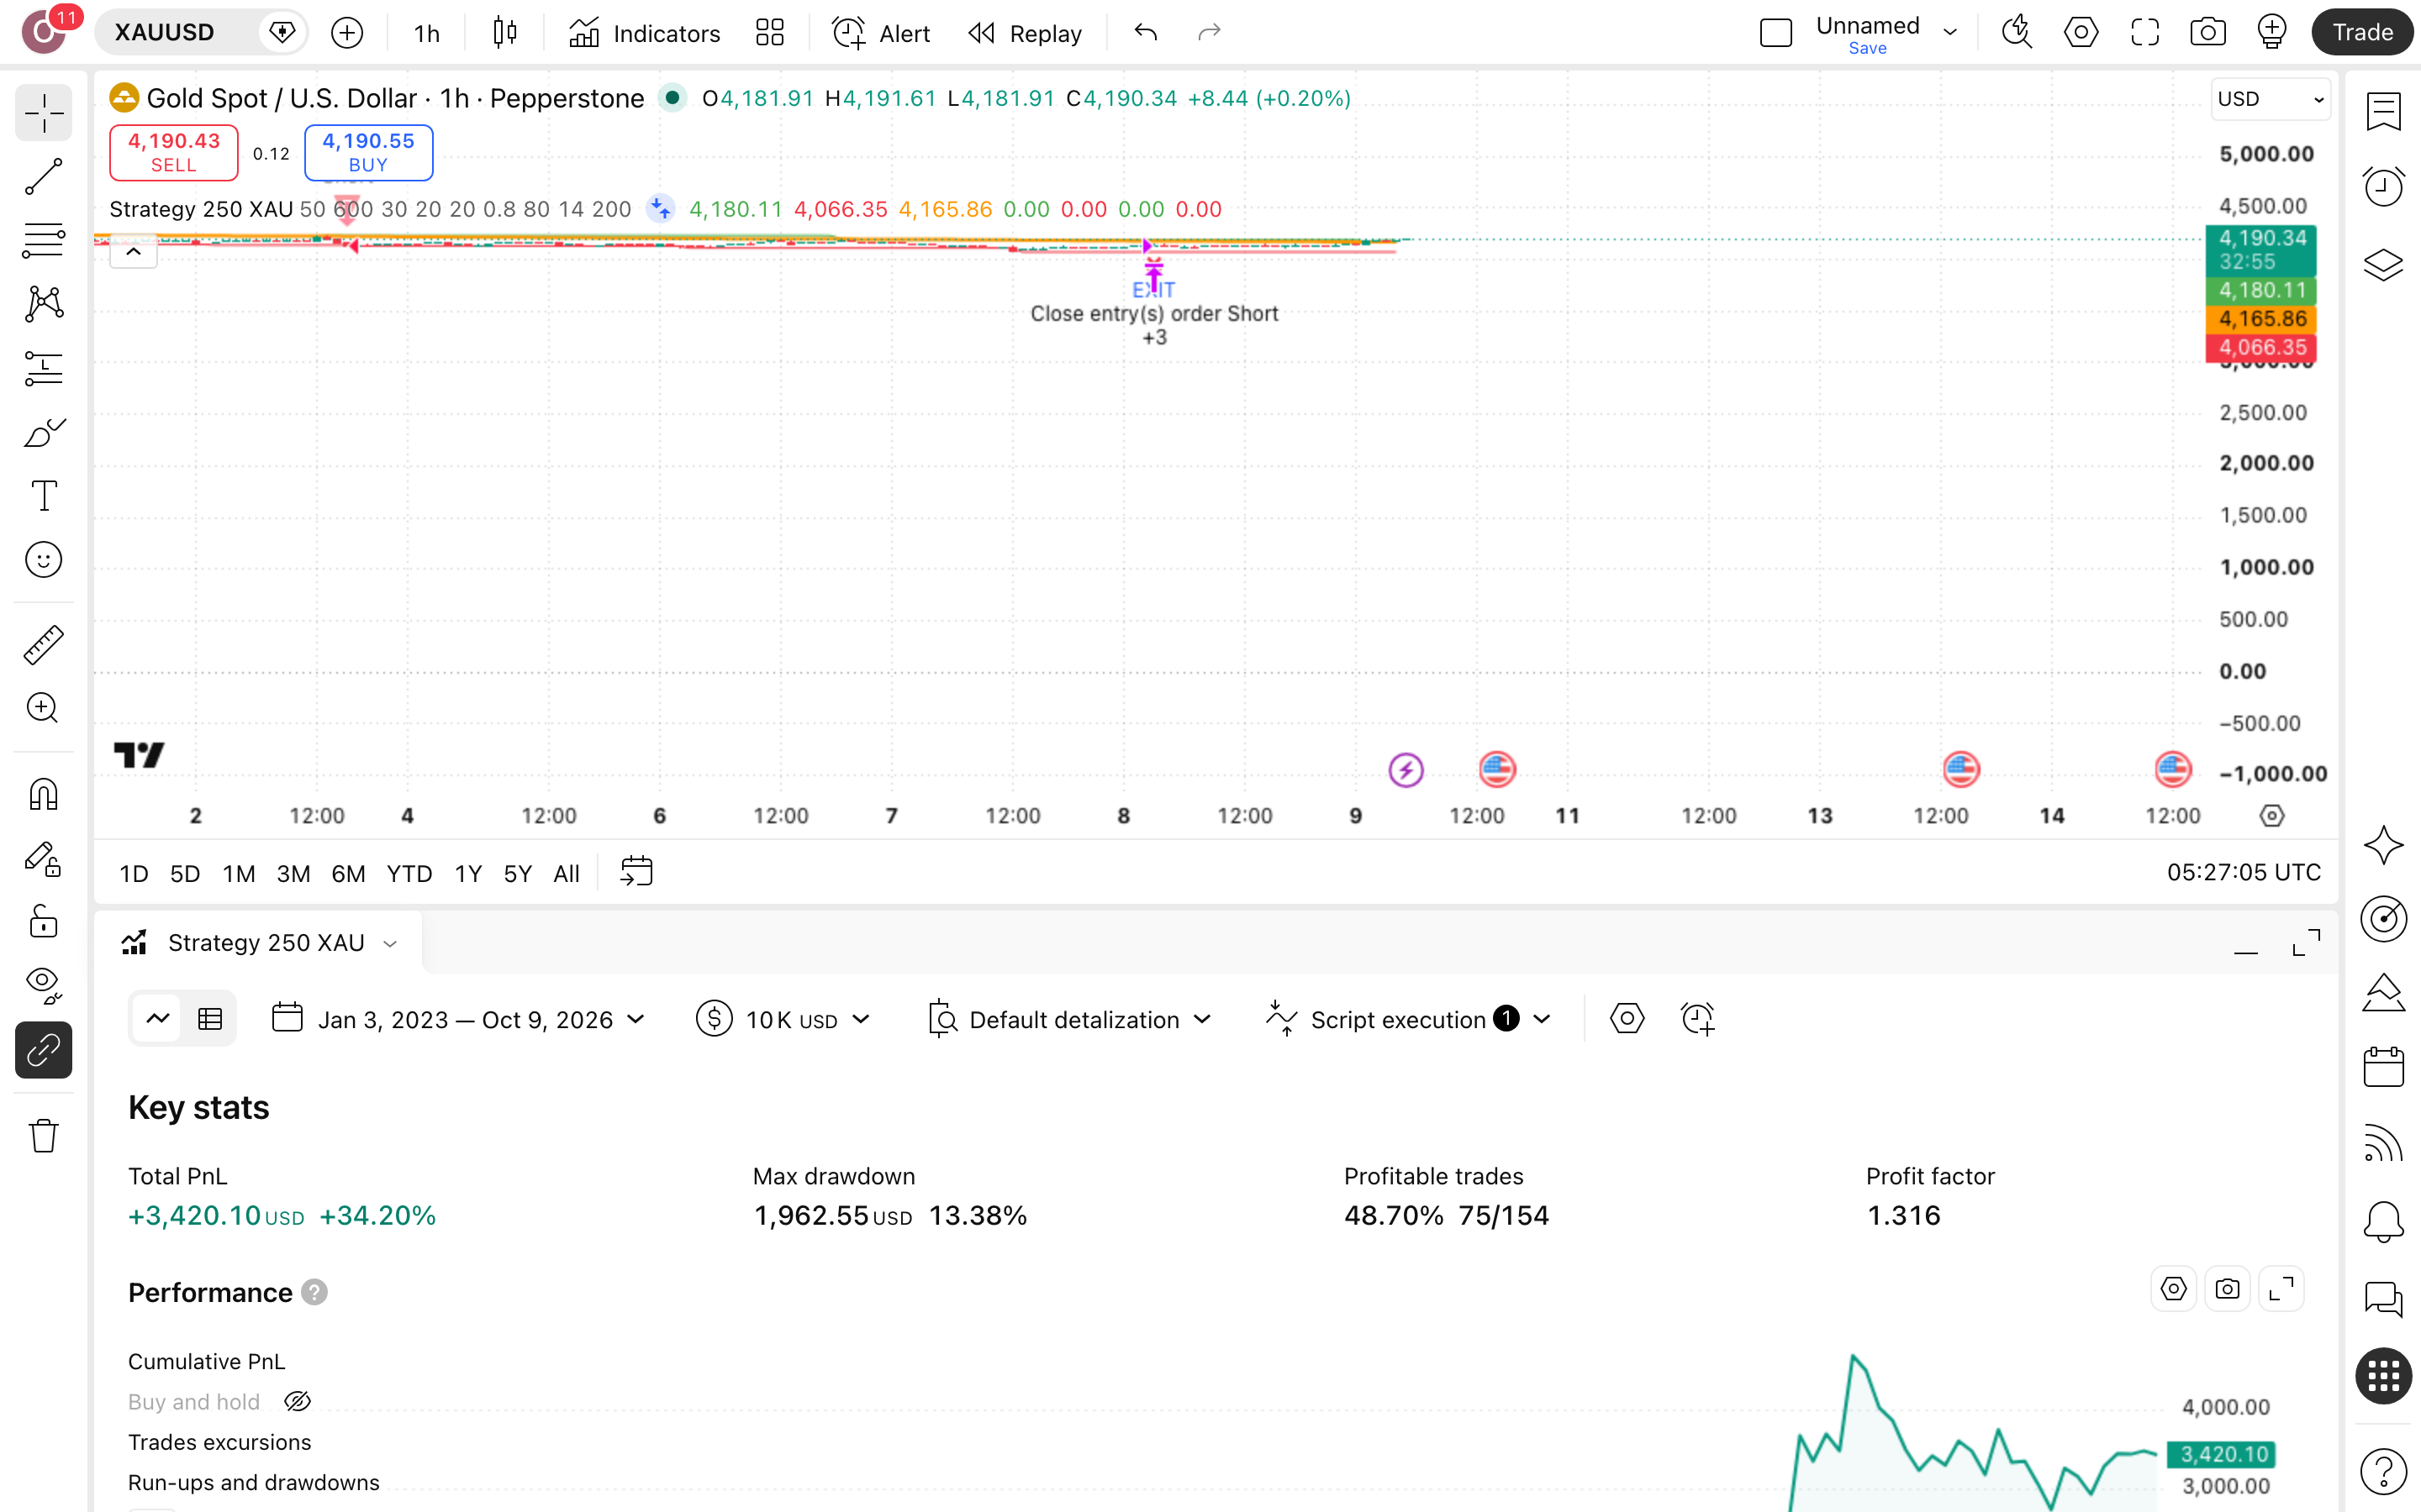Open the Go to date calendar icon

point(636,872)
